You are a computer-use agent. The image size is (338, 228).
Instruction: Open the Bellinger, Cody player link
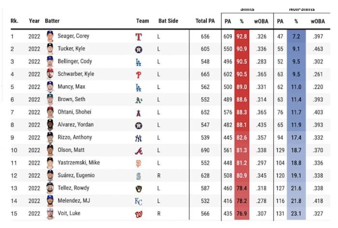pos(74,61)
